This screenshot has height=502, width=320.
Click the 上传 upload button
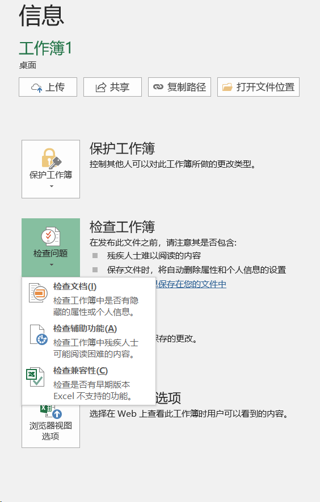48,87
